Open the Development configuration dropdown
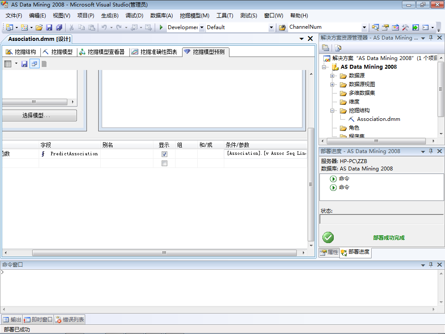Screen dimensions: 445x334 [202, 27]
